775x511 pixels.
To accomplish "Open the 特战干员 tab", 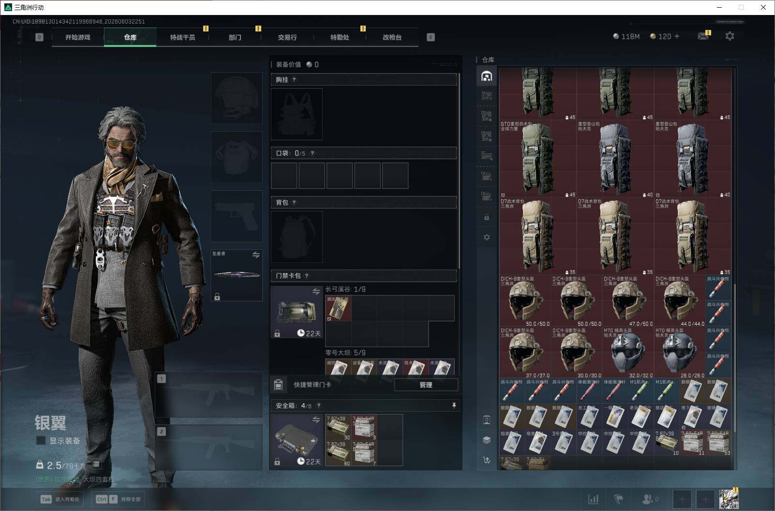I will pos(182,37).
